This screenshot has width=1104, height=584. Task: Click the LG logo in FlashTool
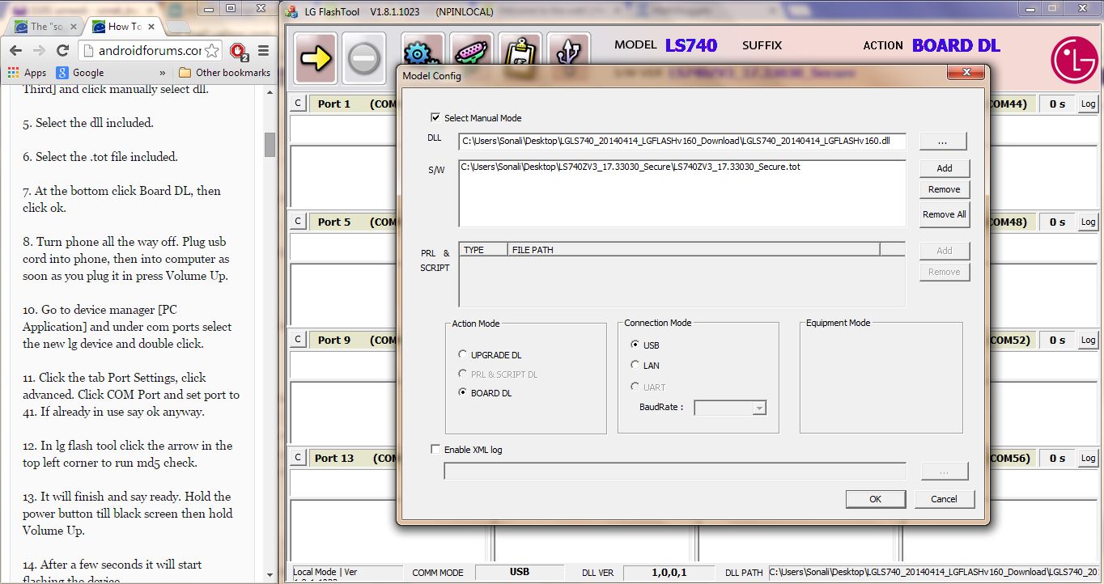[1074, 59]
